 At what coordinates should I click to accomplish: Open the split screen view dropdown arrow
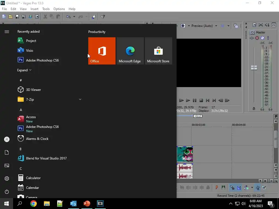coord(189,26)
